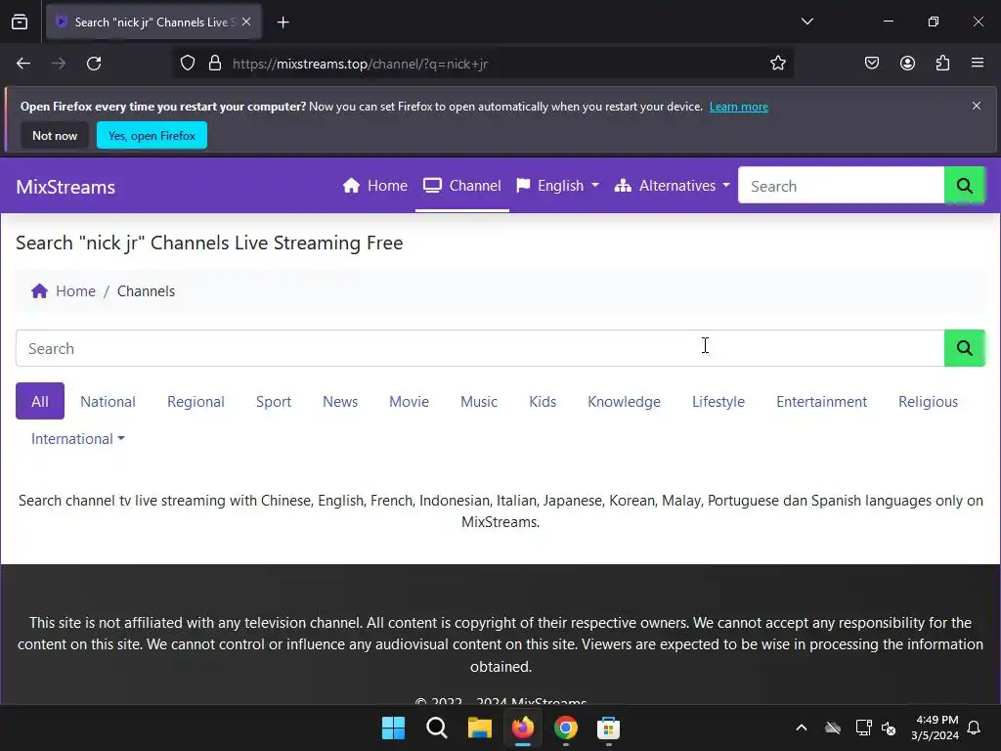
Task: Expand the English language dropdown
Action: point(558,186)
